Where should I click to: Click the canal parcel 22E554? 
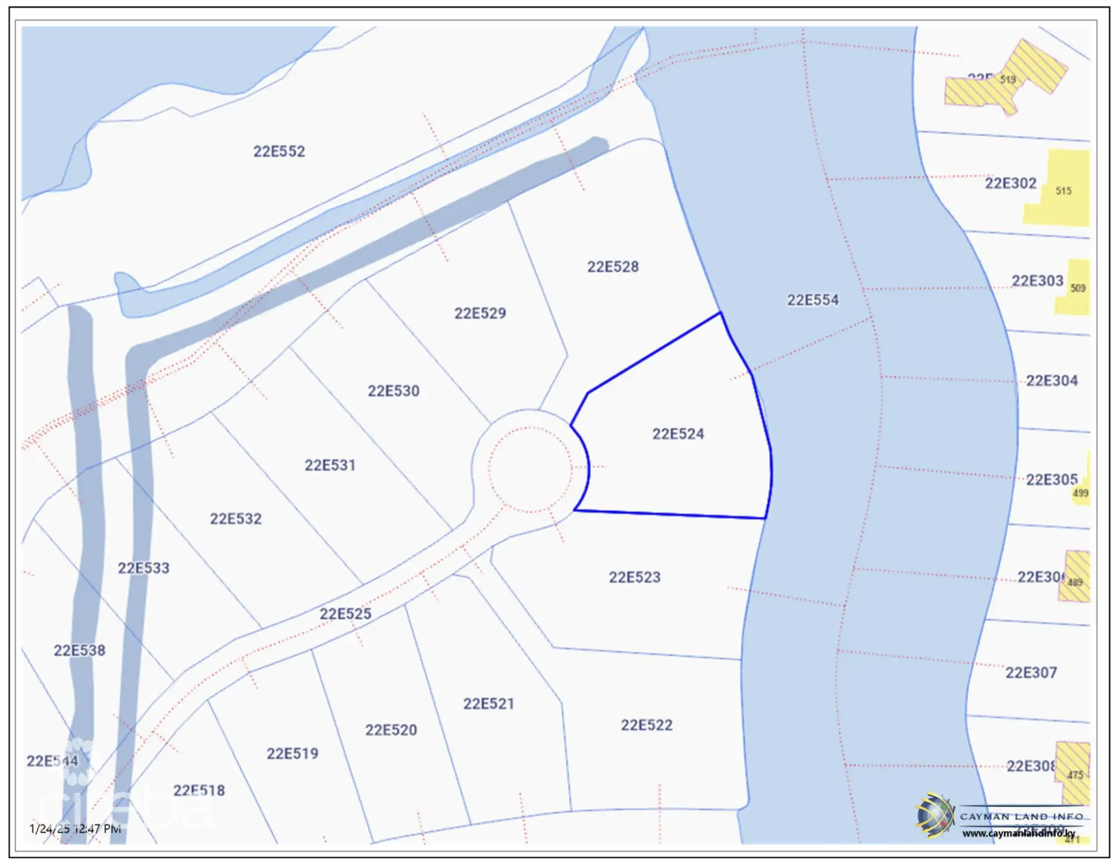813,300
